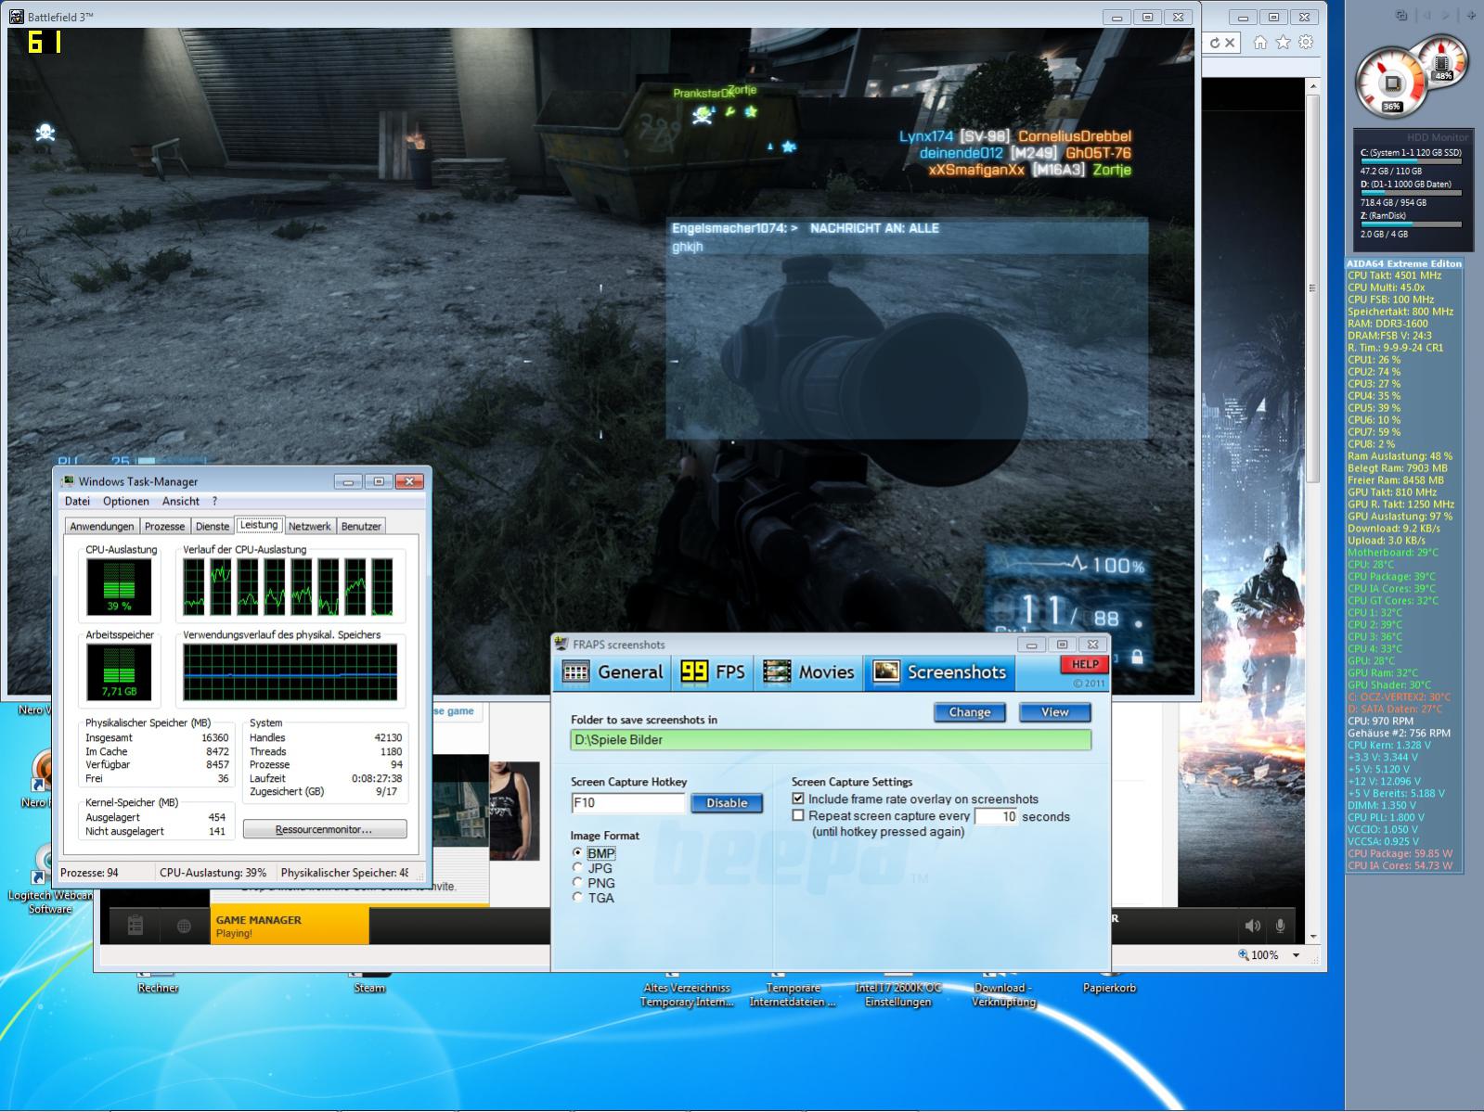This screenshot has height=1112, width=1484.
Task: Click the repeat capture seconds field
Action: (996, 816)
